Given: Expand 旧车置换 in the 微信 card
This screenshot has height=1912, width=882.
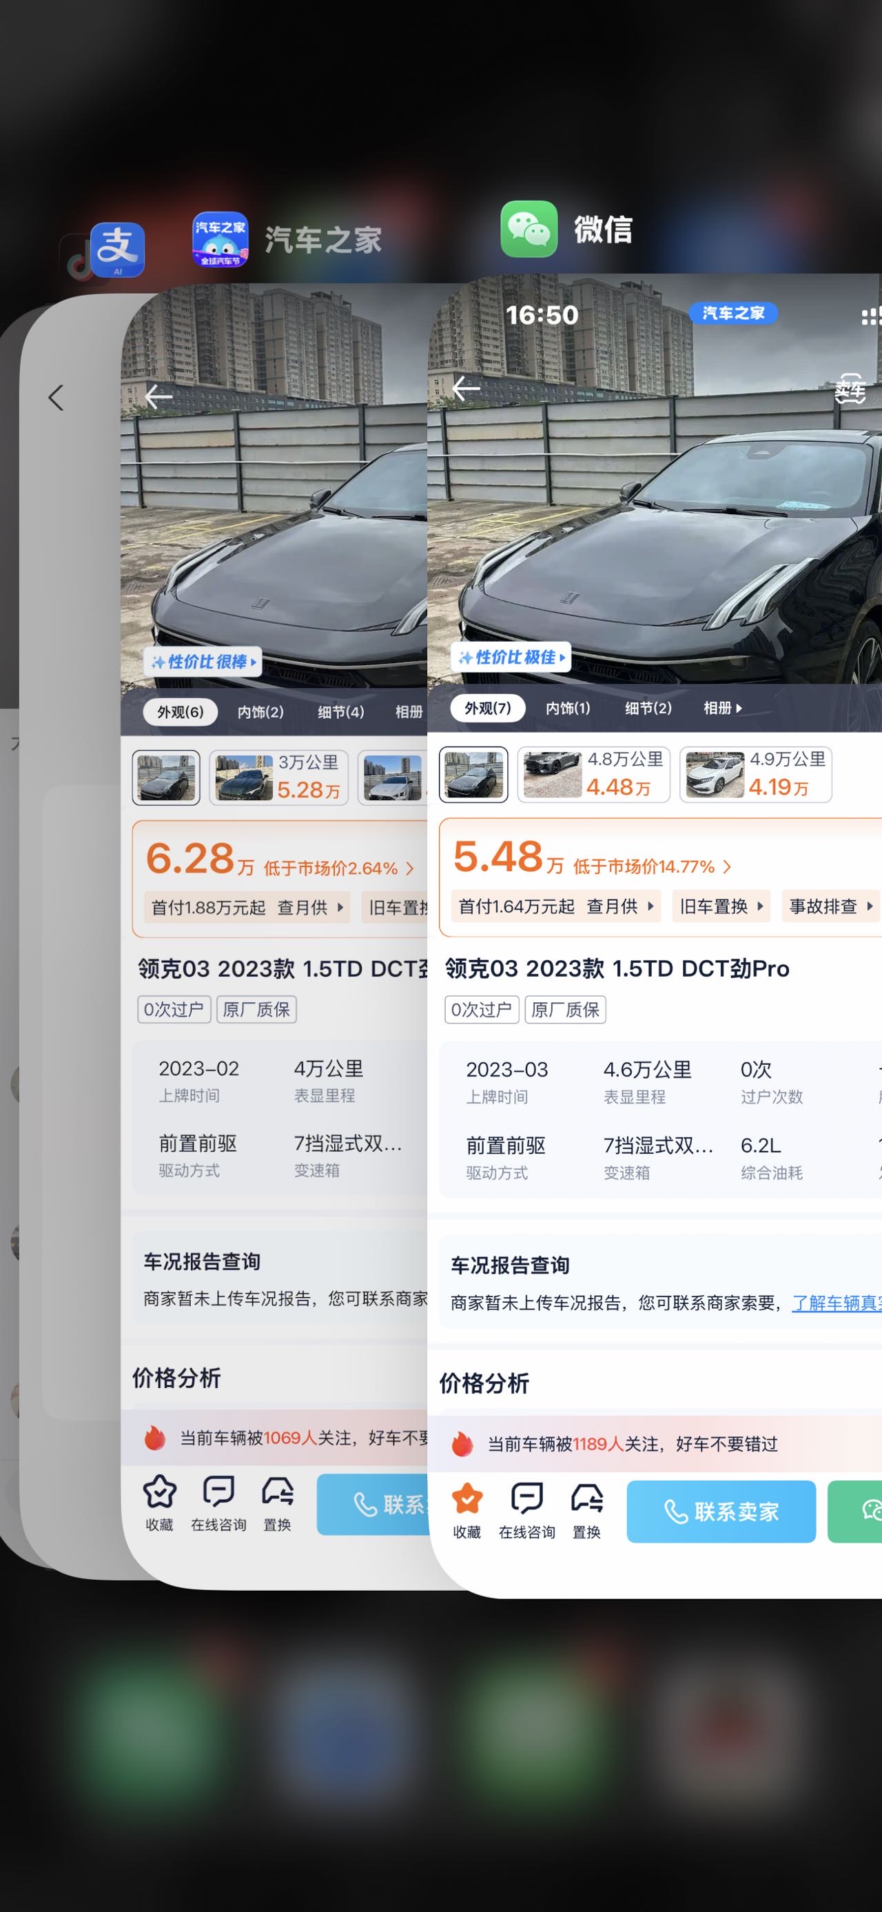Looking at the screenshot, I should [x=721, y=906].
